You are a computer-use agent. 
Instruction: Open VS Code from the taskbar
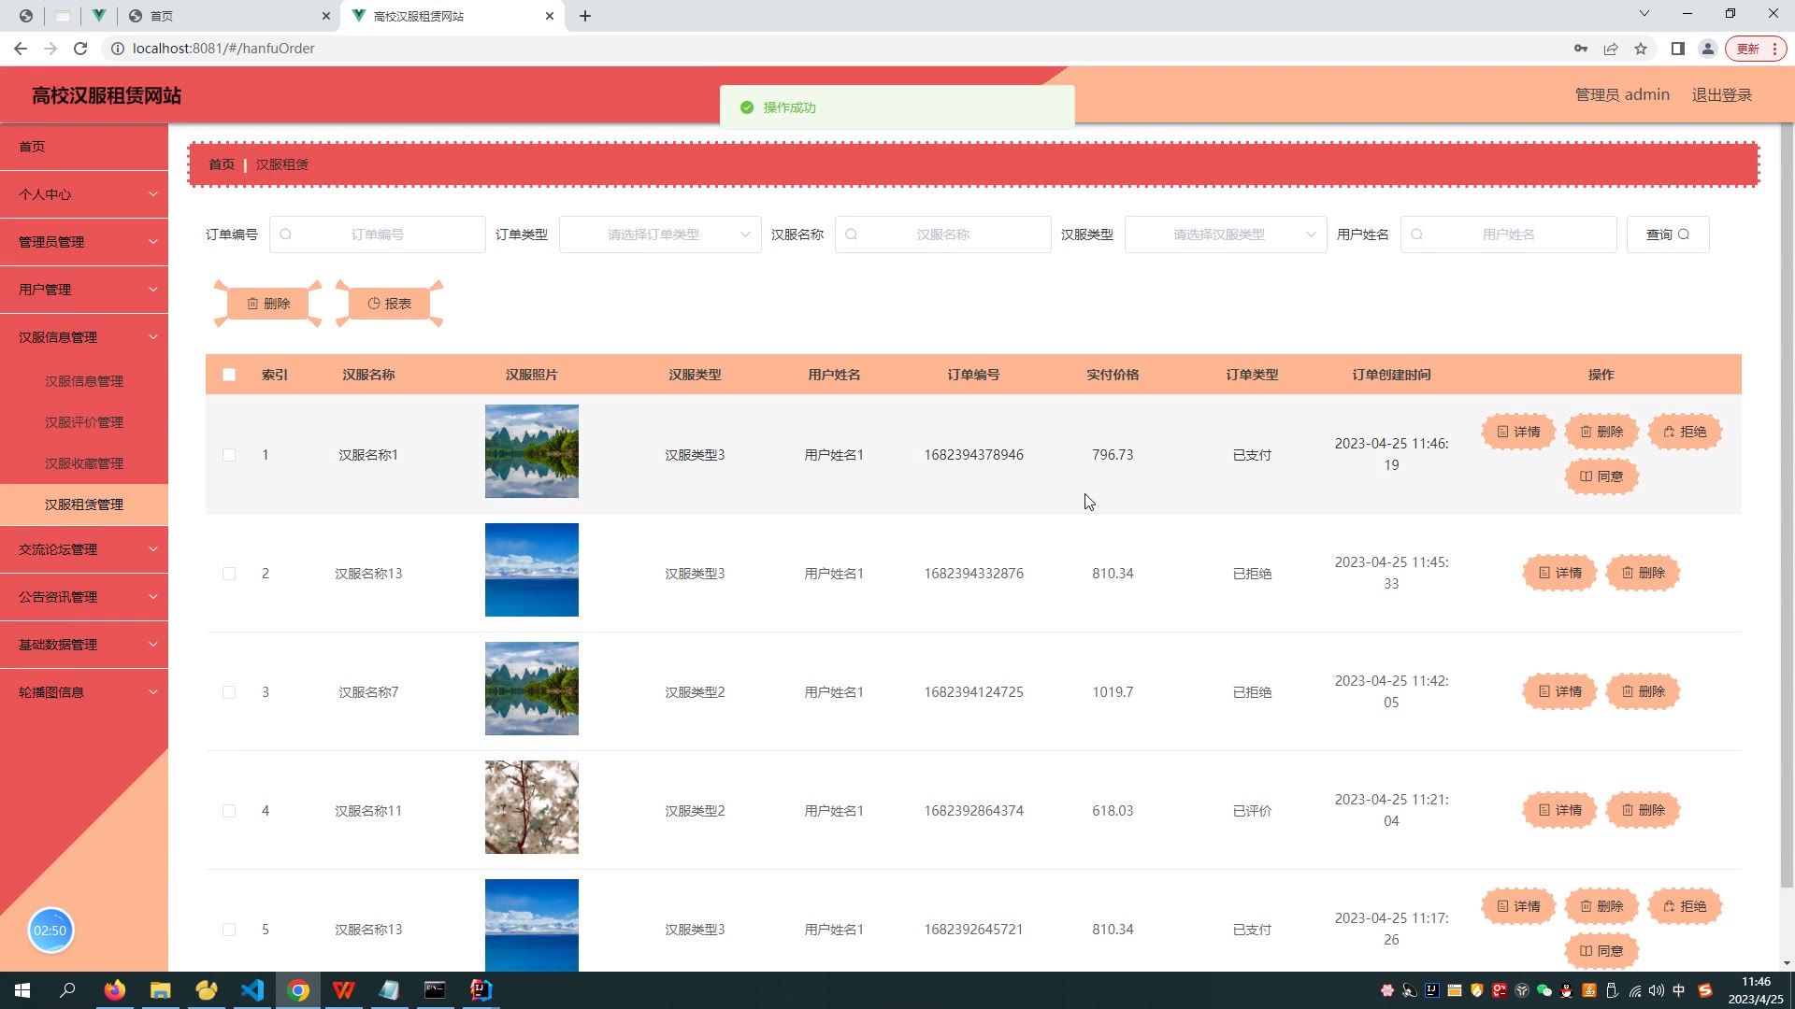pos(252,990)
